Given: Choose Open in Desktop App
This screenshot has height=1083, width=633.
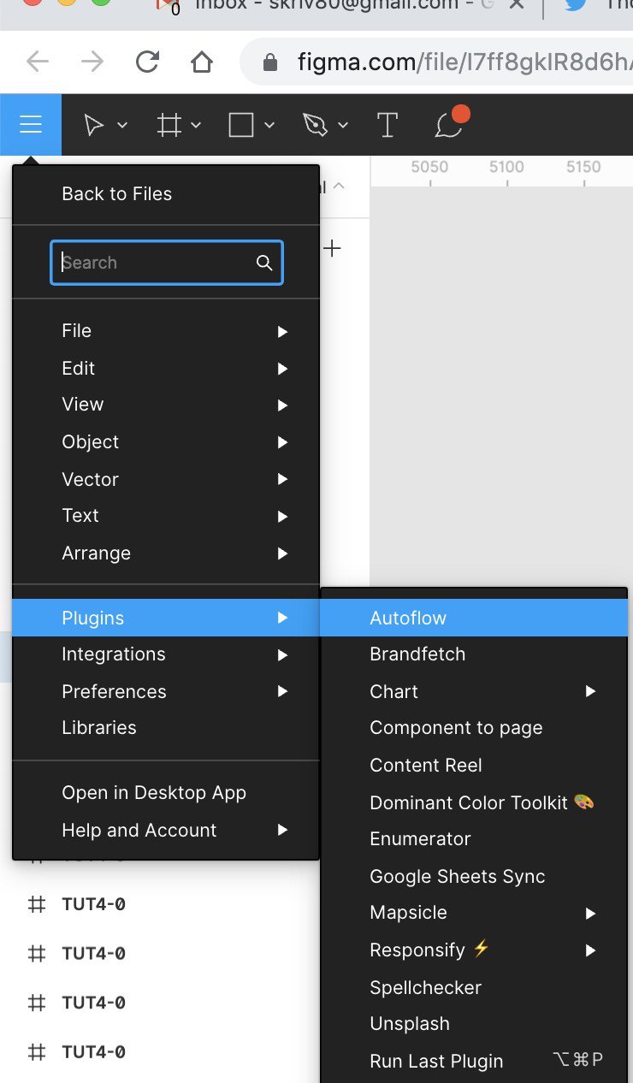Looking at the screenshot, I should pyautogui.click(x=166, y=793).
